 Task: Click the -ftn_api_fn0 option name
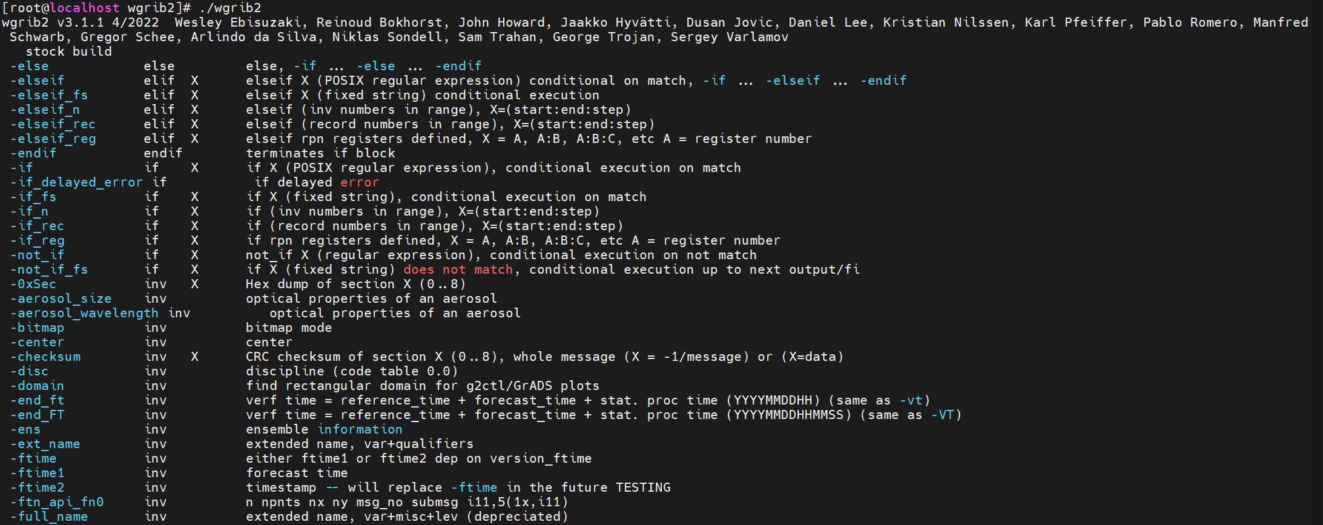click(57, 502)
